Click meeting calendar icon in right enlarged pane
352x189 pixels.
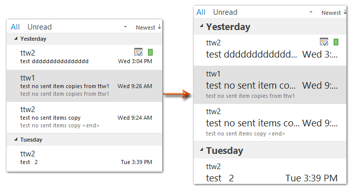click(324, 42)
